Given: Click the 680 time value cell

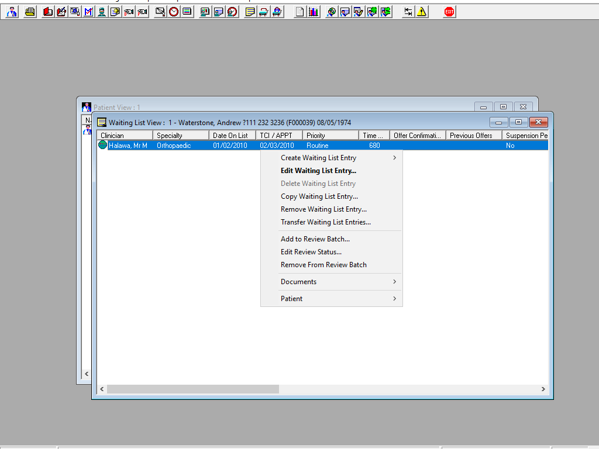Looking at the screenshot, I should pyautogui.click(x=374, y=146).
